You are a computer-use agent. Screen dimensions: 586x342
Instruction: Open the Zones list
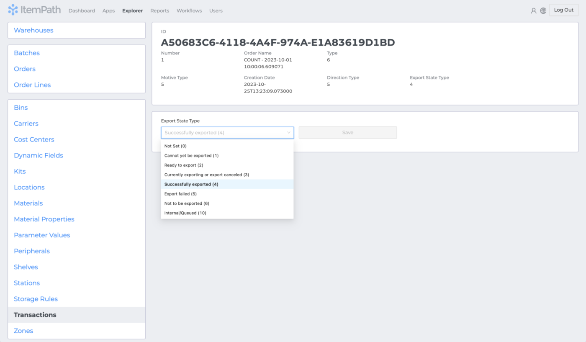pos(23,331)
